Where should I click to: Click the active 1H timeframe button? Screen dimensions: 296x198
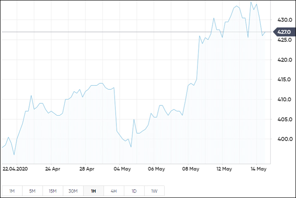(x=93, y=191)
